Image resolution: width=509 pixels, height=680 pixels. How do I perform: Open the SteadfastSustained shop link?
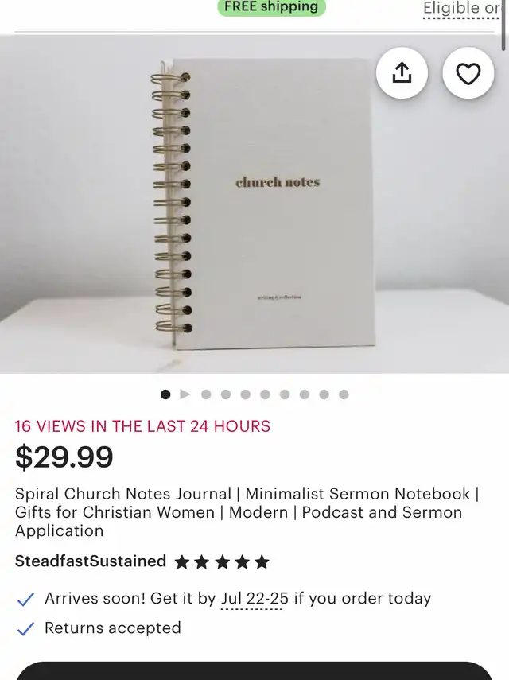point(91,561)
